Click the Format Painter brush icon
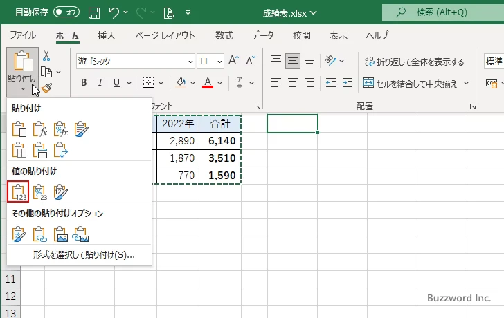The image size is (504, 318). (x=47, y=88)
